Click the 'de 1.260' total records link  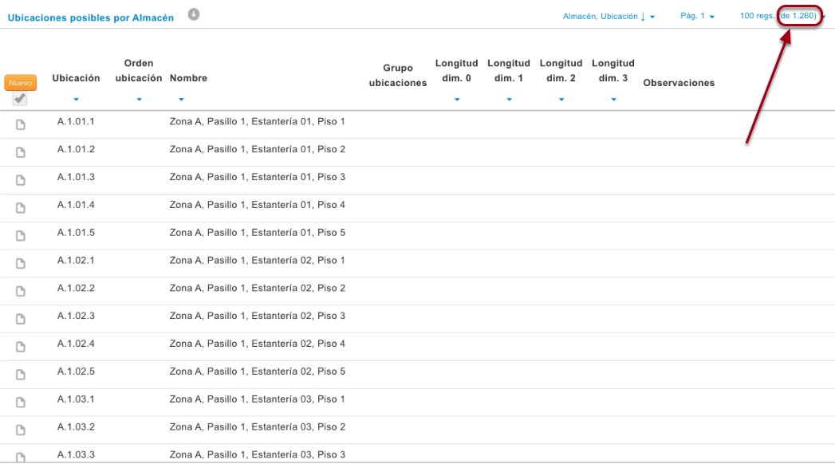click(x=798, y=15)
